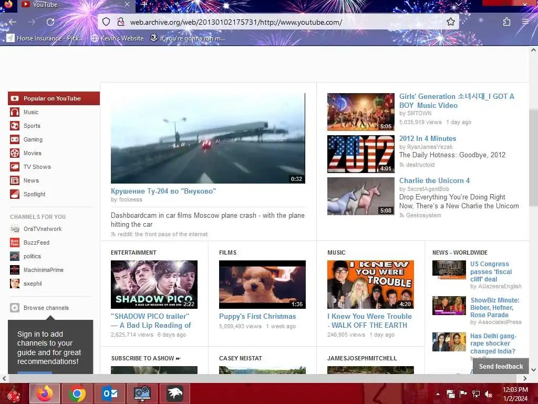Select the News newspaper icon
The image size is (538, 404).
(14, 180)
